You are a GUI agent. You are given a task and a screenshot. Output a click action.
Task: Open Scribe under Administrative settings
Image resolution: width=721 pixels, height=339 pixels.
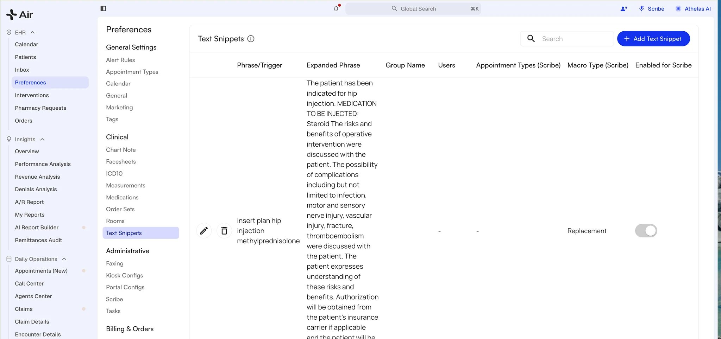pos(114,299)
